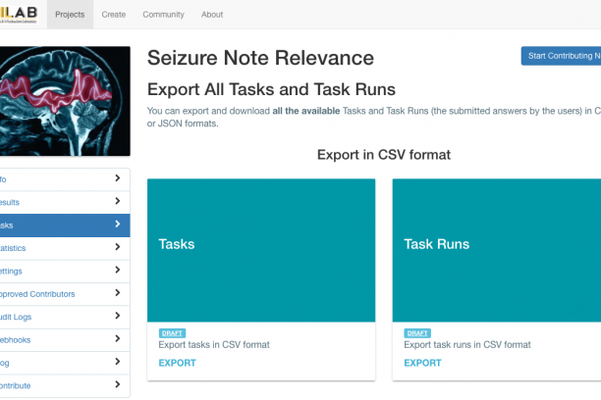Click the chevron on the Contribute row

tap(117, 385)
